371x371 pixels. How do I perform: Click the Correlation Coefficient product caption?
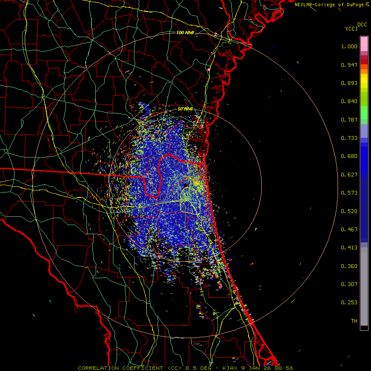click(185, 368)
